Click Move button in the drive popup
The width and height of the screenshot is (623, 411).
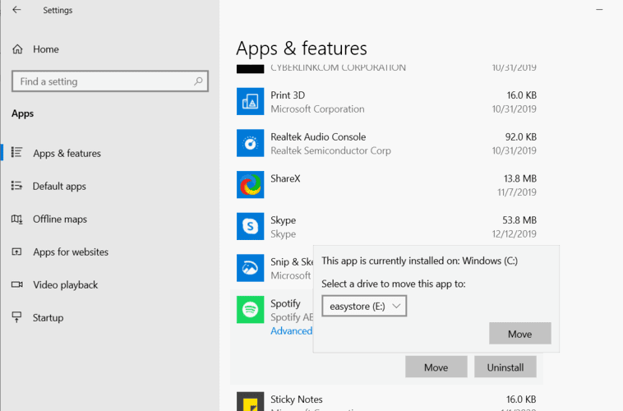tap(519, 334)
